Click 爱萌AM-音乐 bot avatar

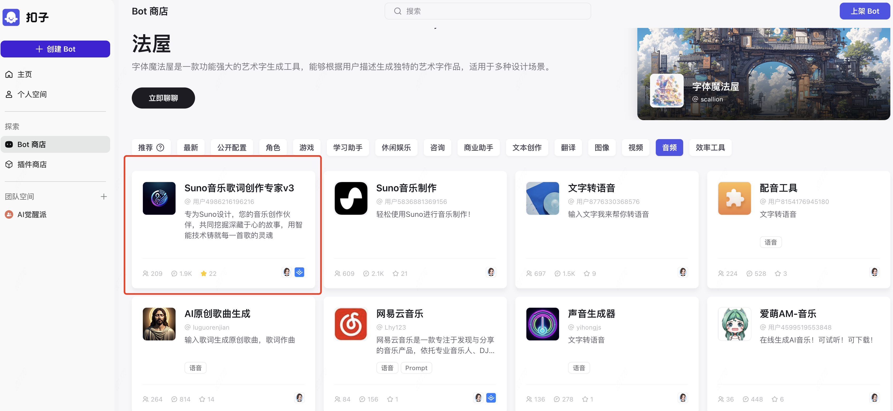coord(735,324)
